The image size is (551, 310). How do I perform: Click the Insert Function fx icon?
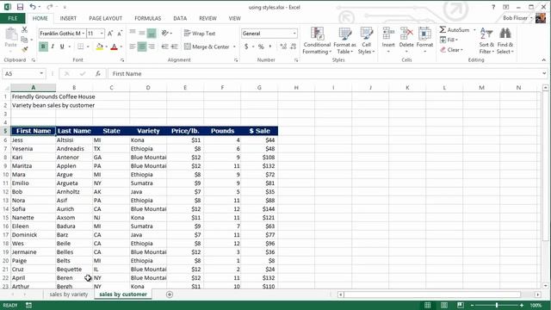click(x=98, y=73)
